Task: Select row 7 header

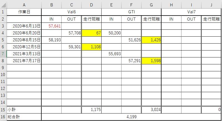Action: (x=3, y=54)
